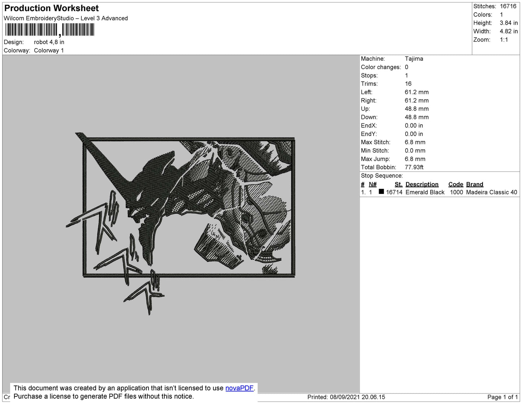Click the EndX value 0.00 in
This screenshot has width=522, height=404.
pyautogui.click(x=414, y=126)
